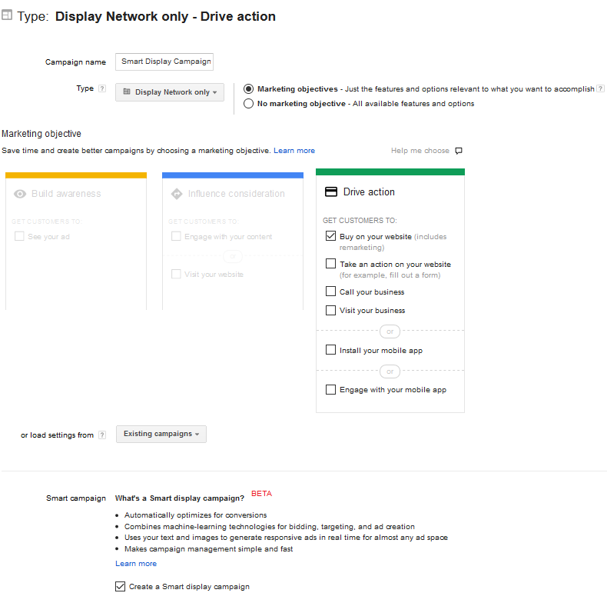Viewport: 607px width, 603px height.
Task: Click the campaign type layout icon beside the heading
Action: (x=7, y=15)
